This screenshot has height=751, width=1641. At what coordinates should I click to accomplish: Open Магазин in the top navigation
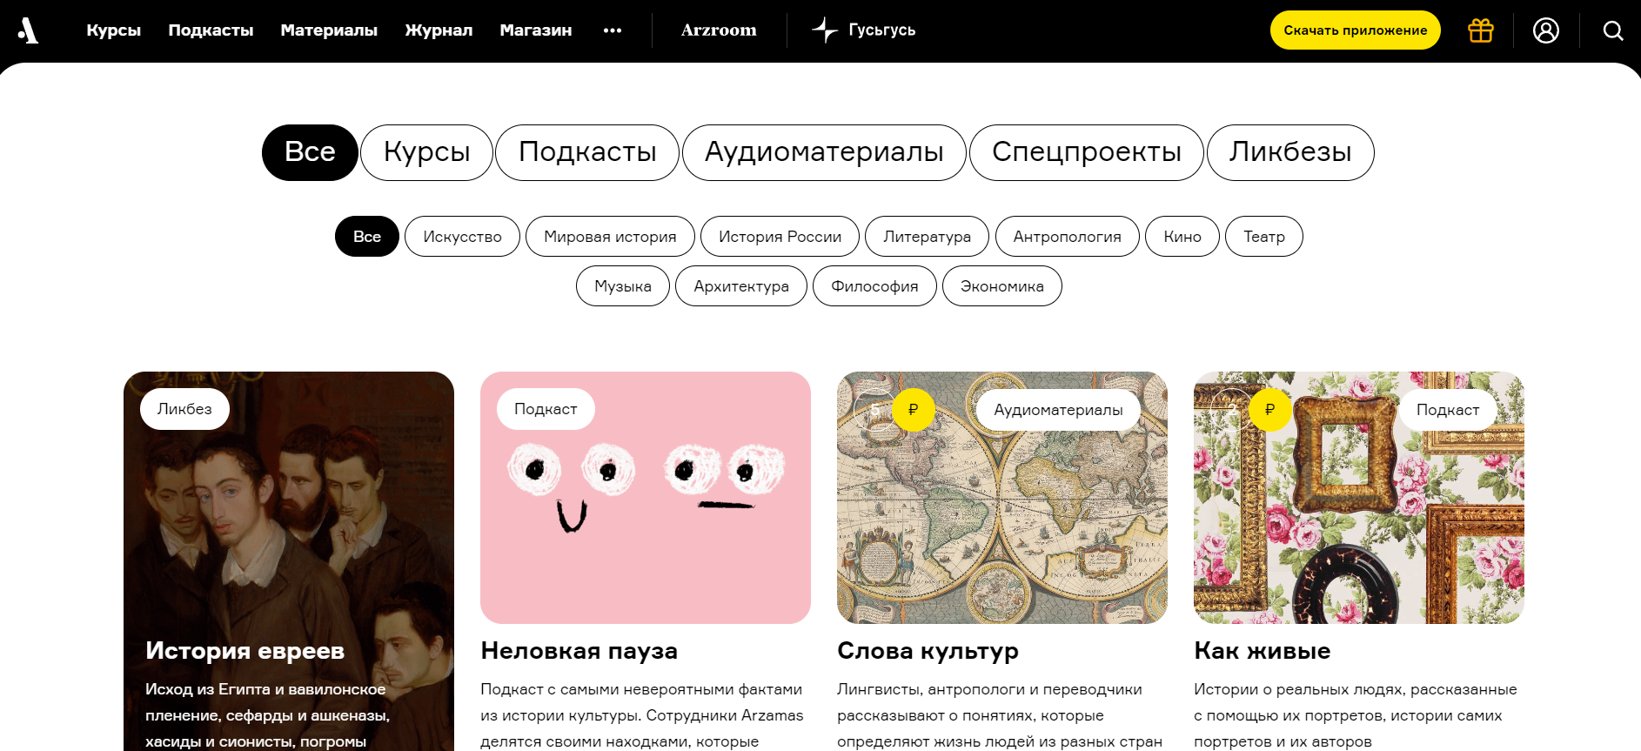pyautogui.click(x=536, y=30)
